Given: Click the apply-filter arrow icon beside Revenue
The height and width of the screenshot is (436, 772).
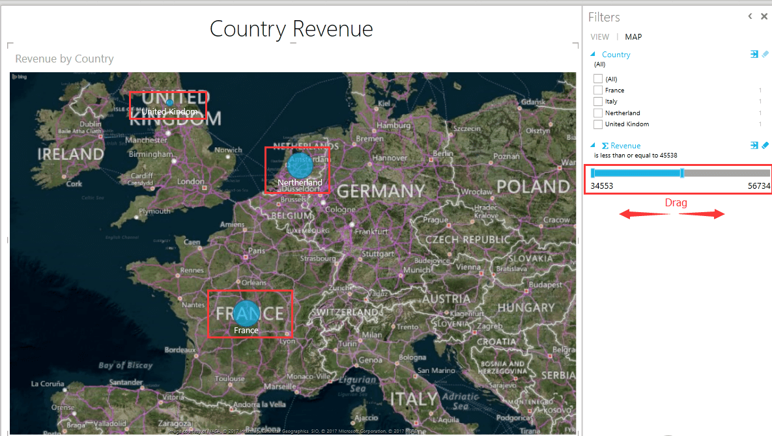Looking at the screenshot, I should pyautogui.click(x=754, y=145).
